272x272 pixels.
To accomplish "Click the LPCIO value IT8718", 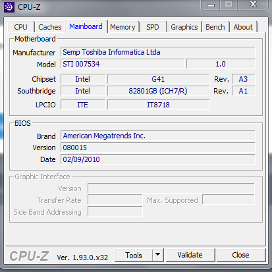I will (x=158, y=105).
